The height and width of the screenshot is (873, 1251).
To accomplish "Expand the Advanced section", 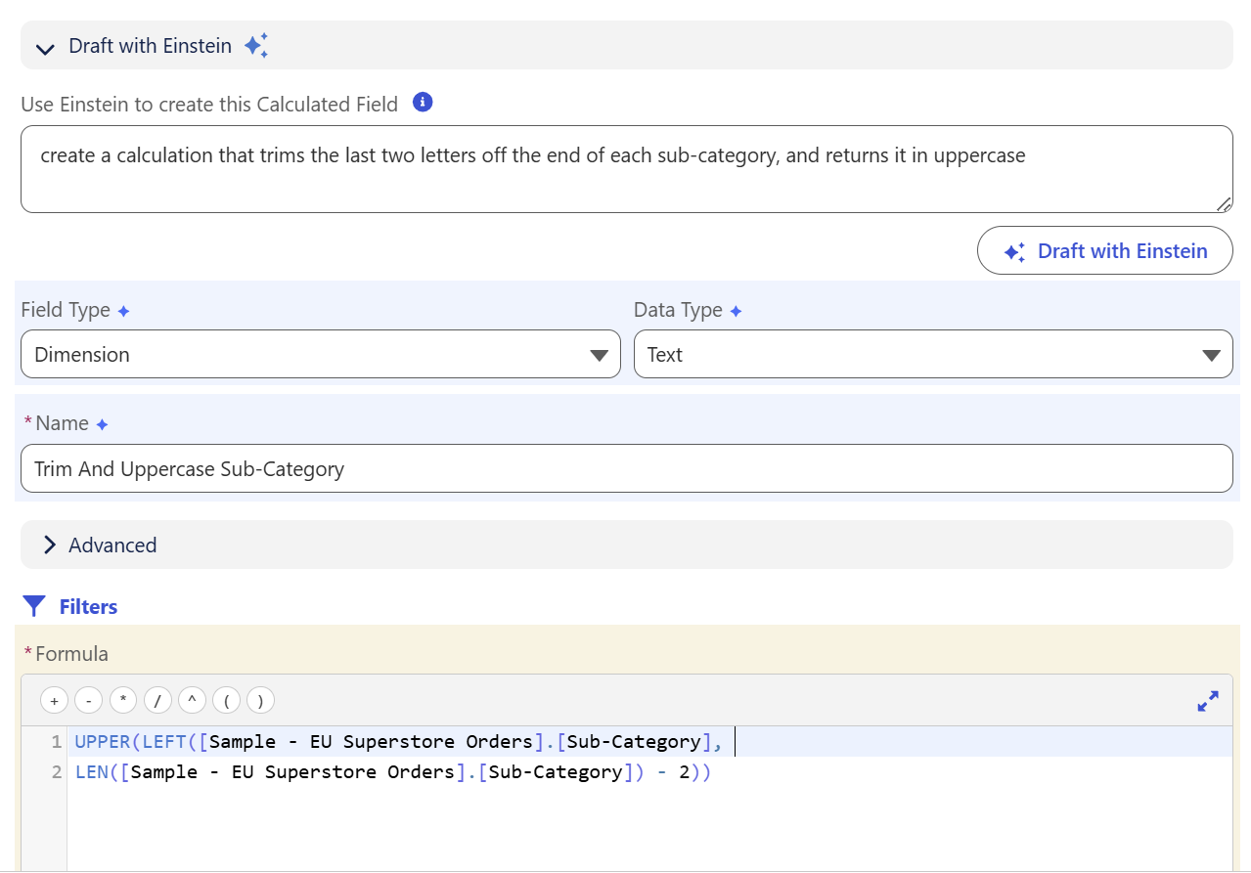I will coord(626,545).
